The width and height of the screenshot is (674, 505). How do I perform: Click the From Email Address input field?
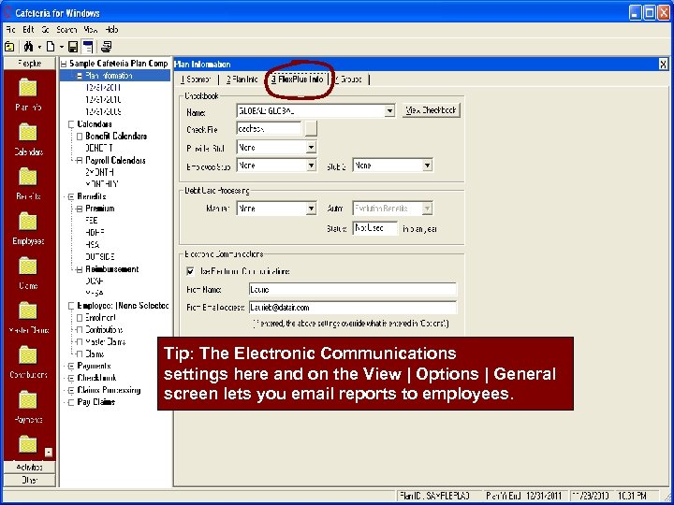353,308
